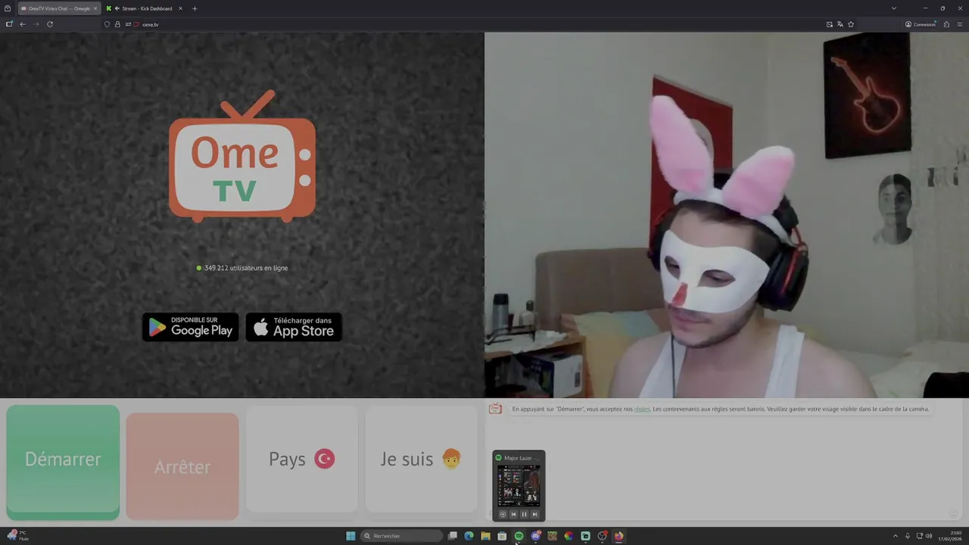969x545 pixels.
Task: Open Microsoft Store from the taskbar
Action: coord(502,536)
